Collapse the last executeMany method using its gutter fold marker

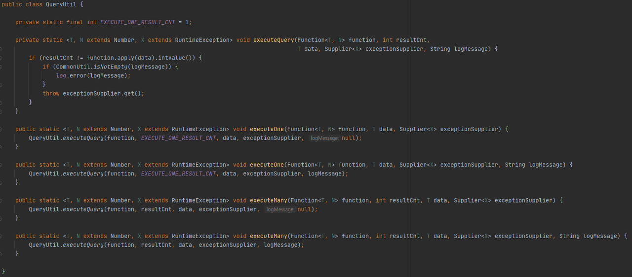(0, 236)
